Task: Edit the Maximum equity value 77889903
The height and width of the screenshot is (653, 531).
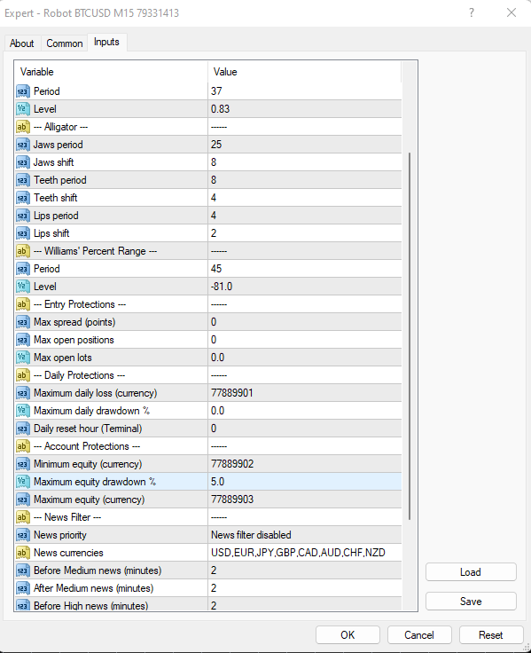Action: coord(305,500)
